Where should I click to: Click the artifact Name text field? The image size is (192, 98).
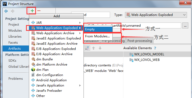tap(91, 15)
